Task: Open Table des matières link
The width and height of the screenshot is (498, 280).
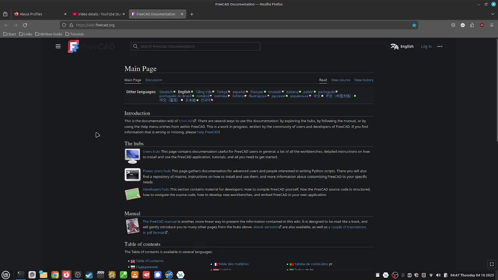Action: pos(233,264)
